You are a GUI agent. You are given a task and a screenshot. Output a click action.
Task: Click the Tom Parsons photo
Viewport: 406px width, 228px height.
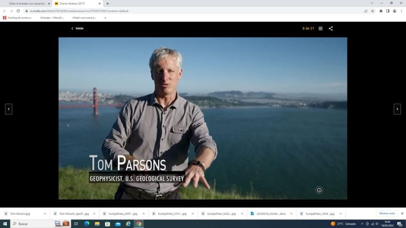point(202,118)
